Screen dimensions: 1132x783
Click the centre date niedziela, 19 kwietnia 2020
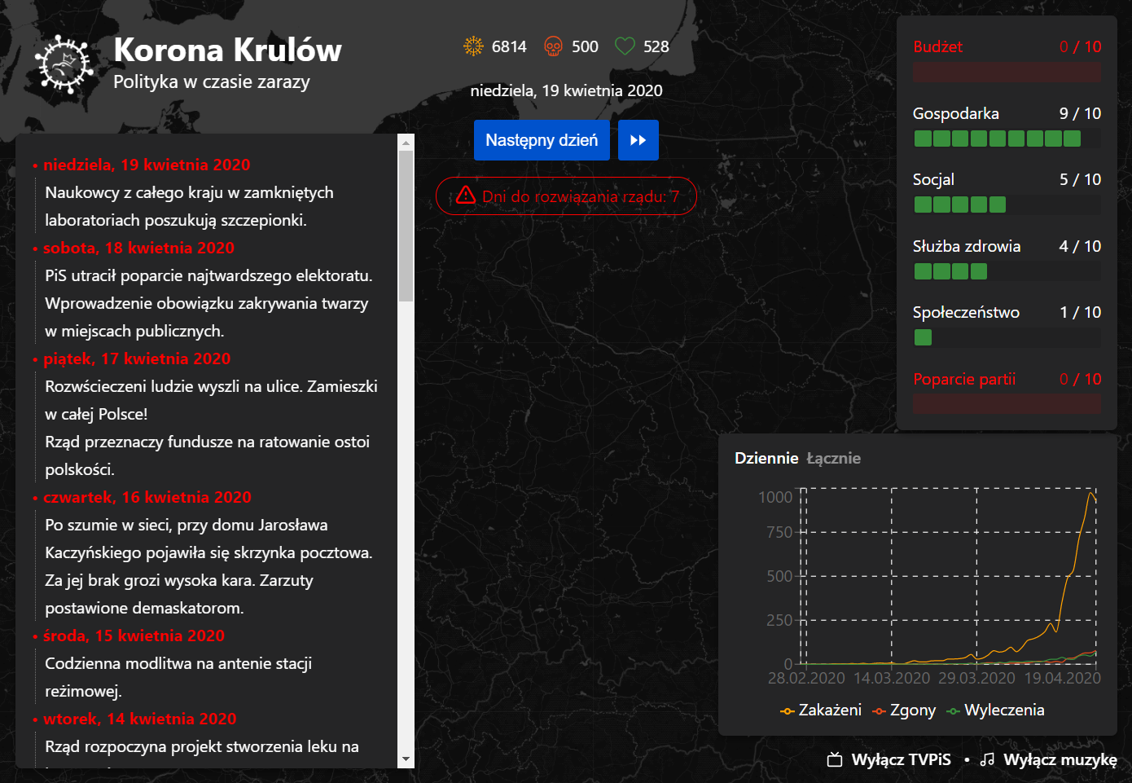pyautogui.click(x=566, y=90)
